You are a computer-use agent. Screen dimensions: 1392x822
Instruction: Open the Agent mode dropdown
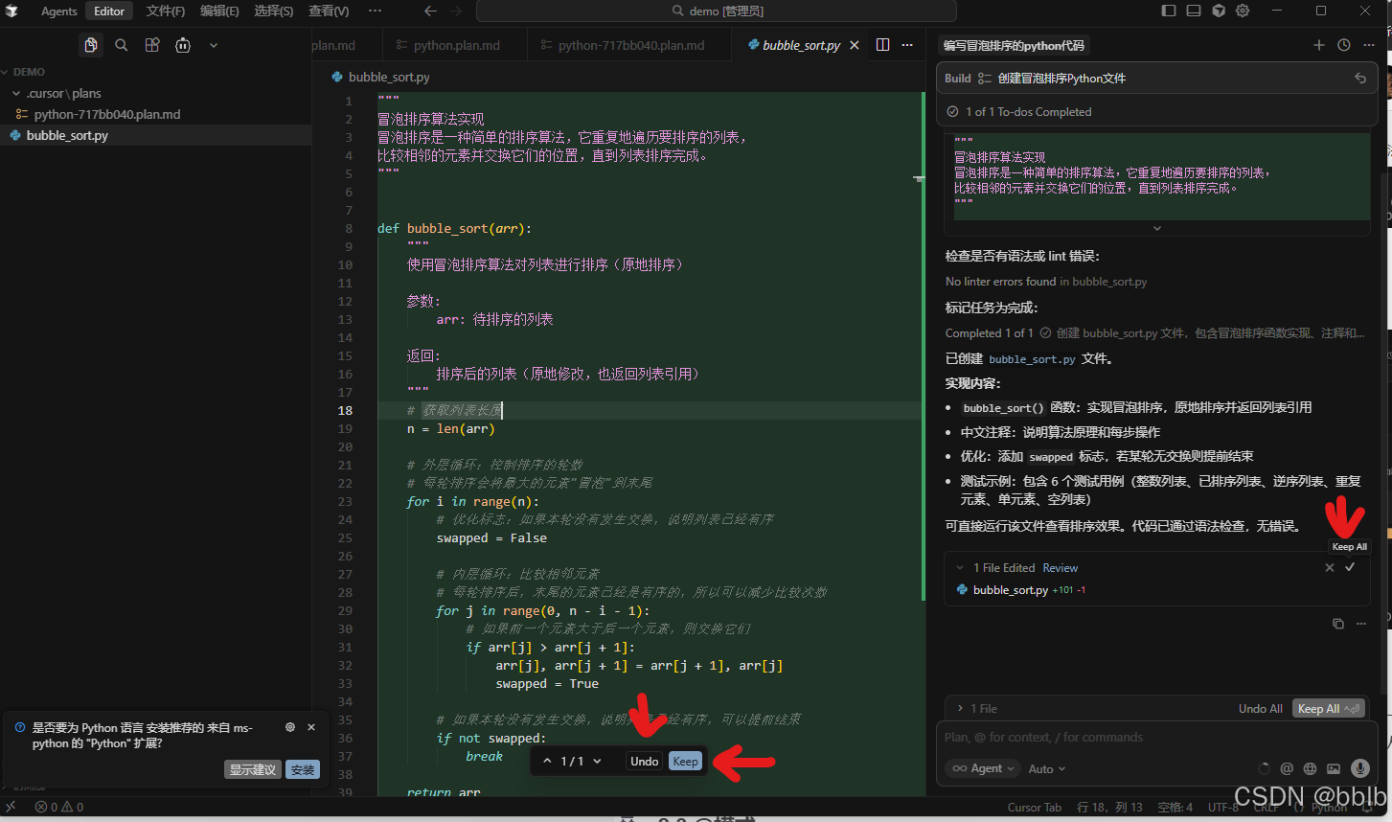pyautogui.click(x=983, y=768)
